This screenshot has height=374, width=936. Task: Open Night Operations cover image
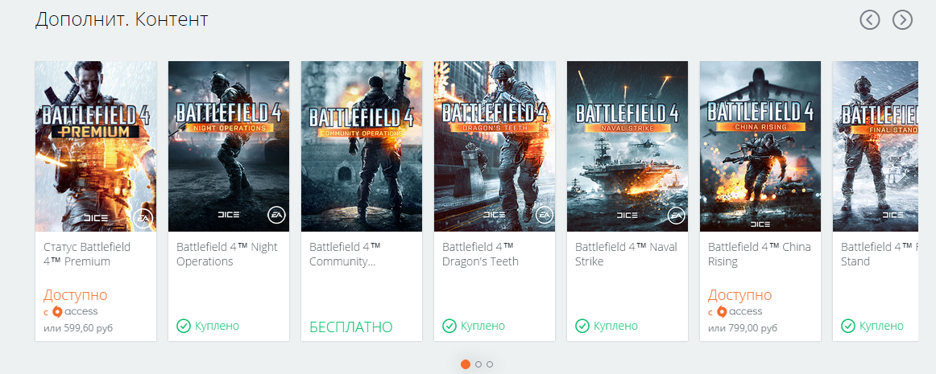(x=229, y=146)
